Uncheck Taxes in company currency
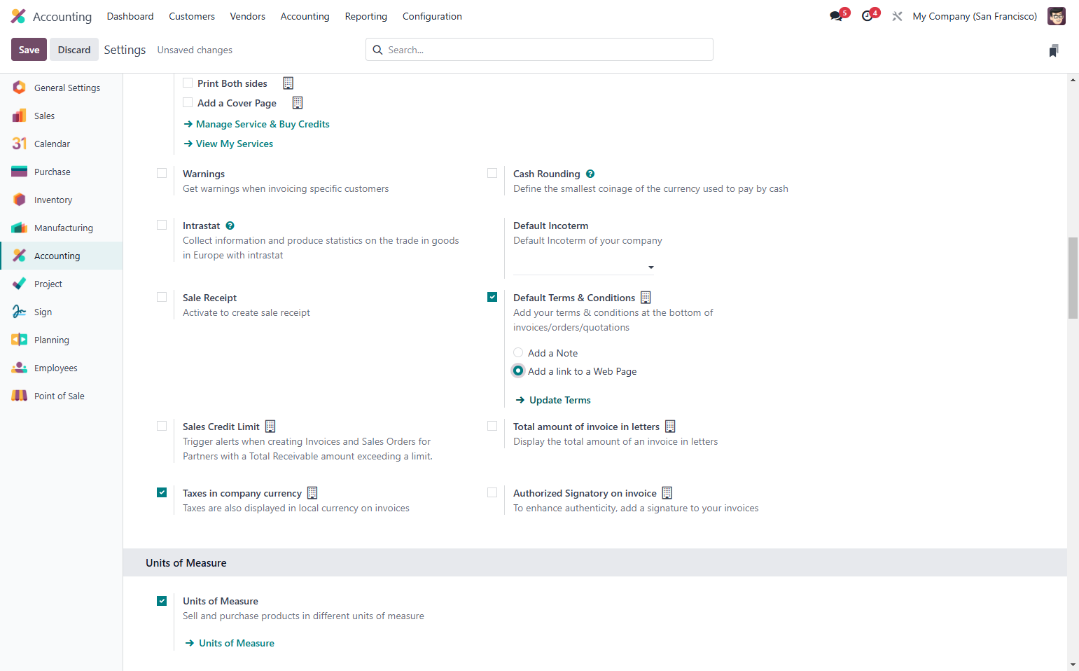 (162, 492)
